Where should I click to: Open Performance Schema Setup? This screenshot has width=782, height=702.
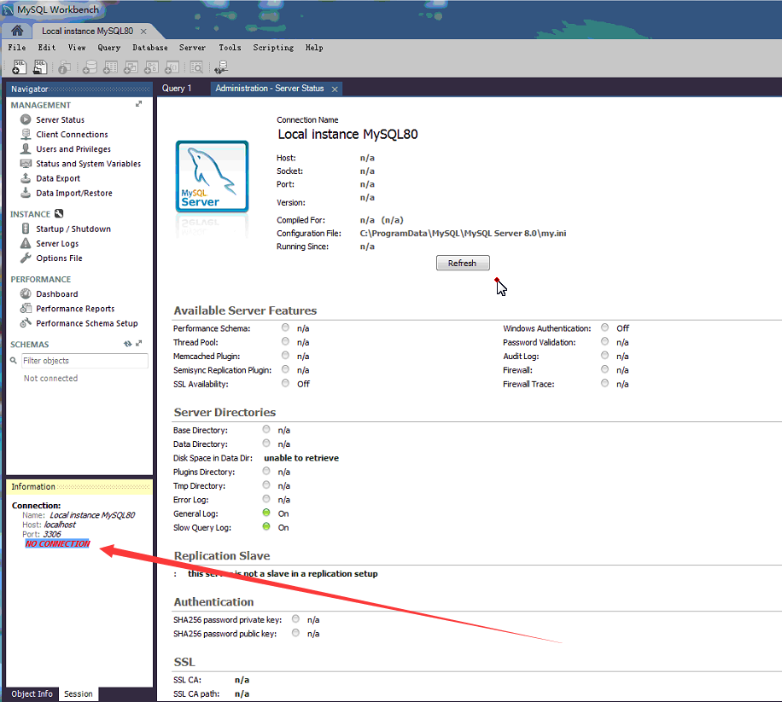[x=86, y=323]
